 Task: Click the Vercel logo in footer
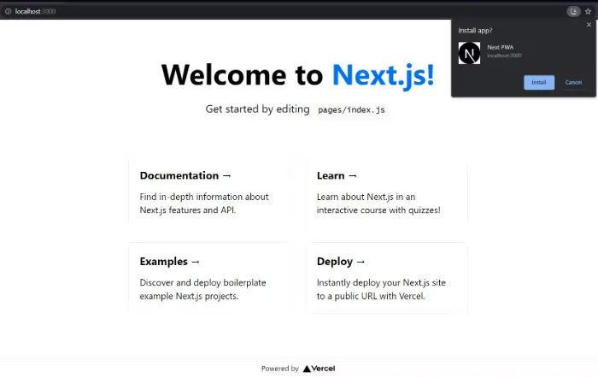[319, 369]
